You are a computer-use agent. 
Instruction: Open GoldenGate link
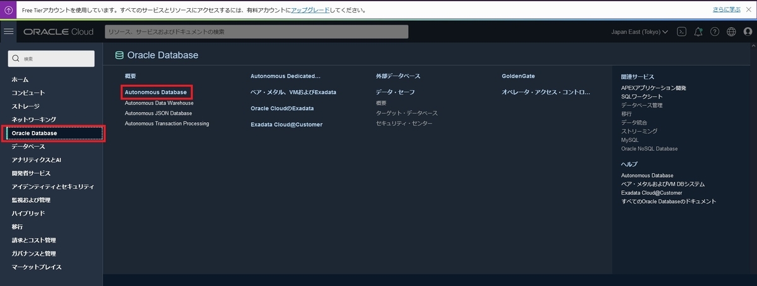[x=519, y=76]
